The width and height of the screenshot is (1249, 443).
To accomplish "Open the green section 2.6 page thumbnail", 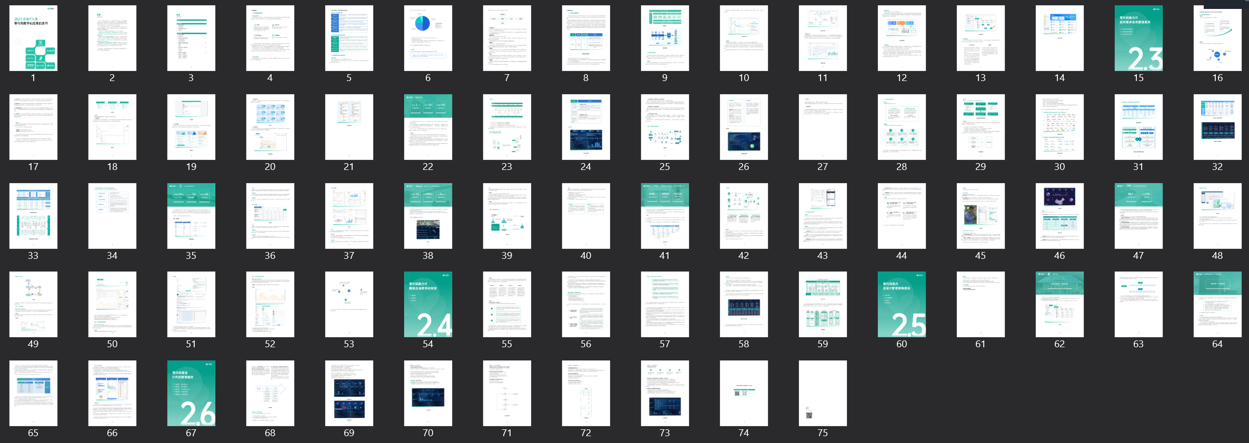I will click(191, 393).
